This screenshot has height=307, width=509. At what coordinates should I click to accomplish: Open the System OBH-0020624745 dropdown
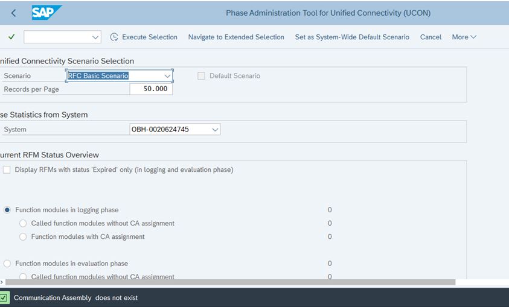click(x=215, y=130)
